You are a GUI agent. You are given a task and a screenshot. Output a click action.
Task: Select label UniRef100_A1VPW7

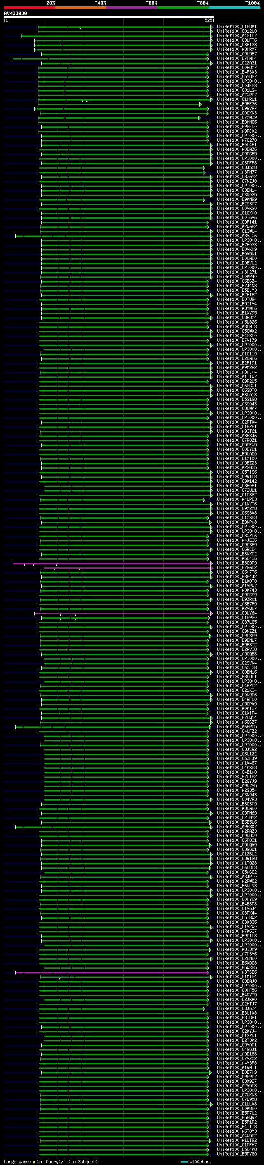coord(236,586)
